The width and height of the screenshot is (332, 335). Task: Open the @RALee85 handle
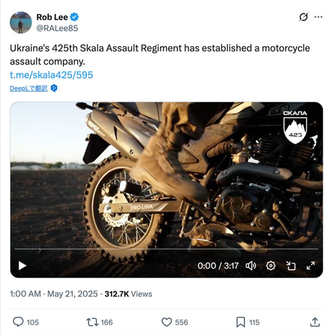tap(57, 28)
